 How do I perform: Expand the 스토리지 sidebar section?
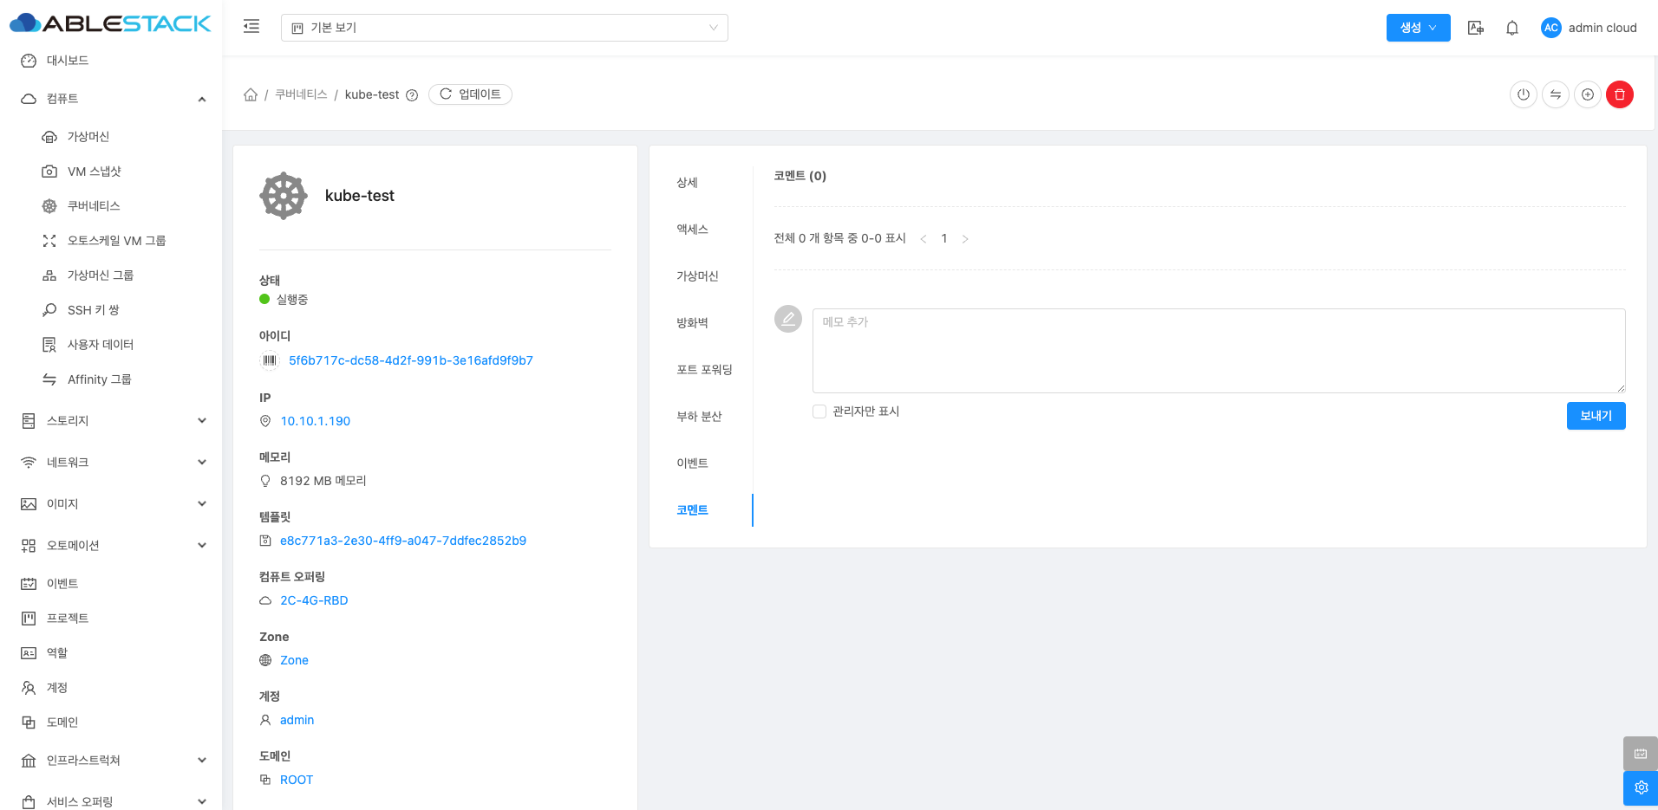113,421
